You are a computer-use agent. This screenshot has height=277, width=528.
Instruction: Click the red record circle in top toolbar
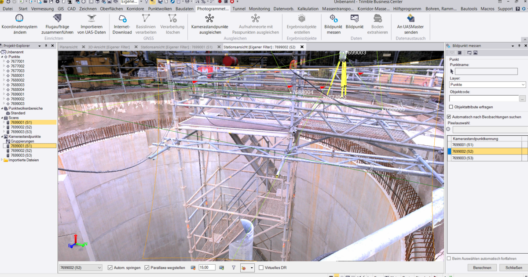click(x=220, y=2)
